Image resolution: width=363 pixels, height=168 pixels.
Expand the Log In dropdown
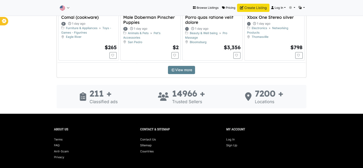(x=278, y=8)
